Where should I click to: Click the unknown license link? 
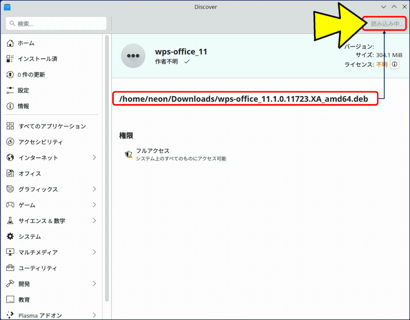[382, 65]
